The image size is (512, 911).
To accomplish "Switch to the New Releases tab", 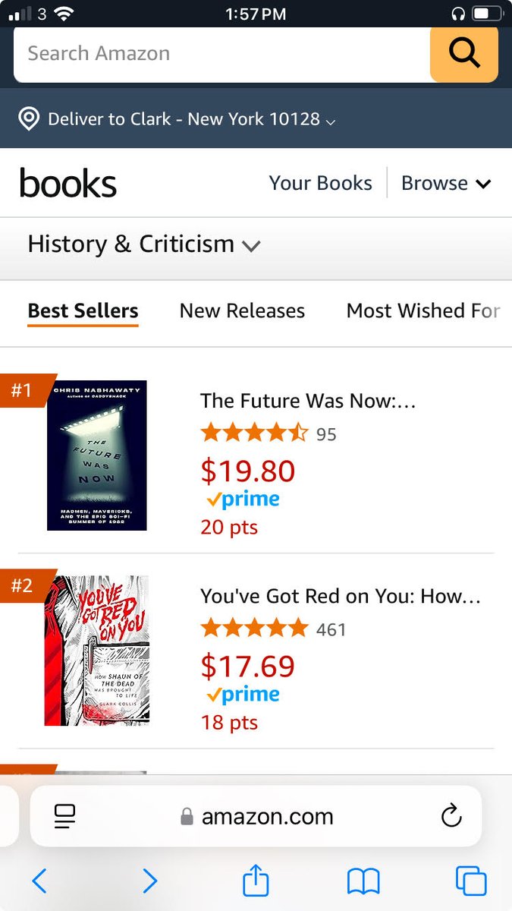I will coord(242,310).
